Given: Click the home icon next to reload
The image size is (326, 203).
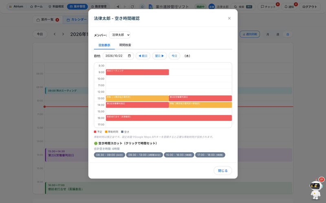Looking at the screenshot, I should (142, 6).
